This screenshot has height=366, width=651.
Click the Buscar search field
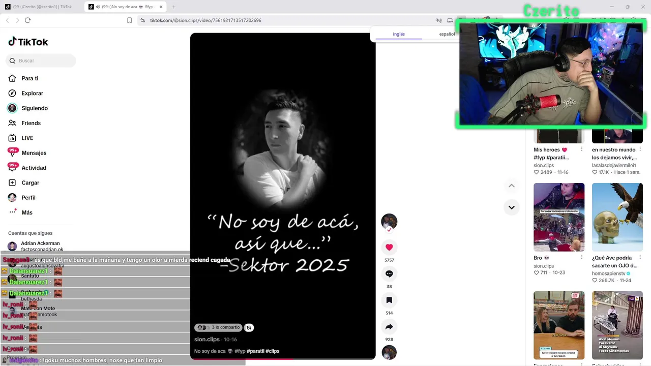(41, 60)
